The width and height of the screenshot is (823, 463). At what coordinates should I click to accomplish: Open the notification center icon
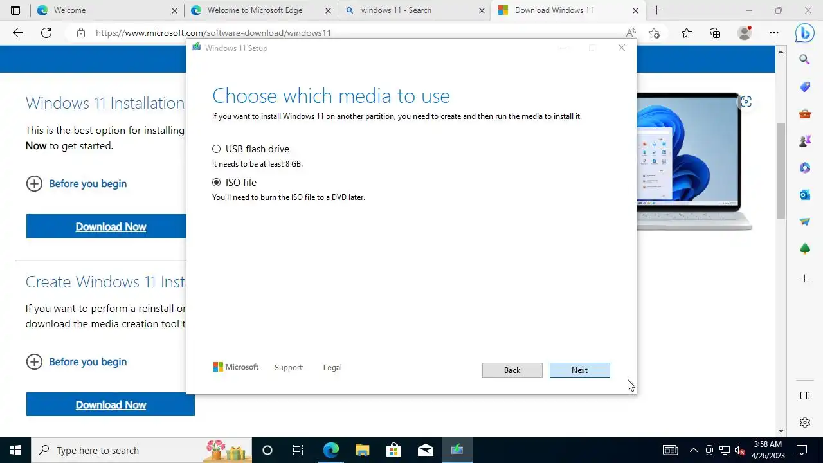pos(802,450)
